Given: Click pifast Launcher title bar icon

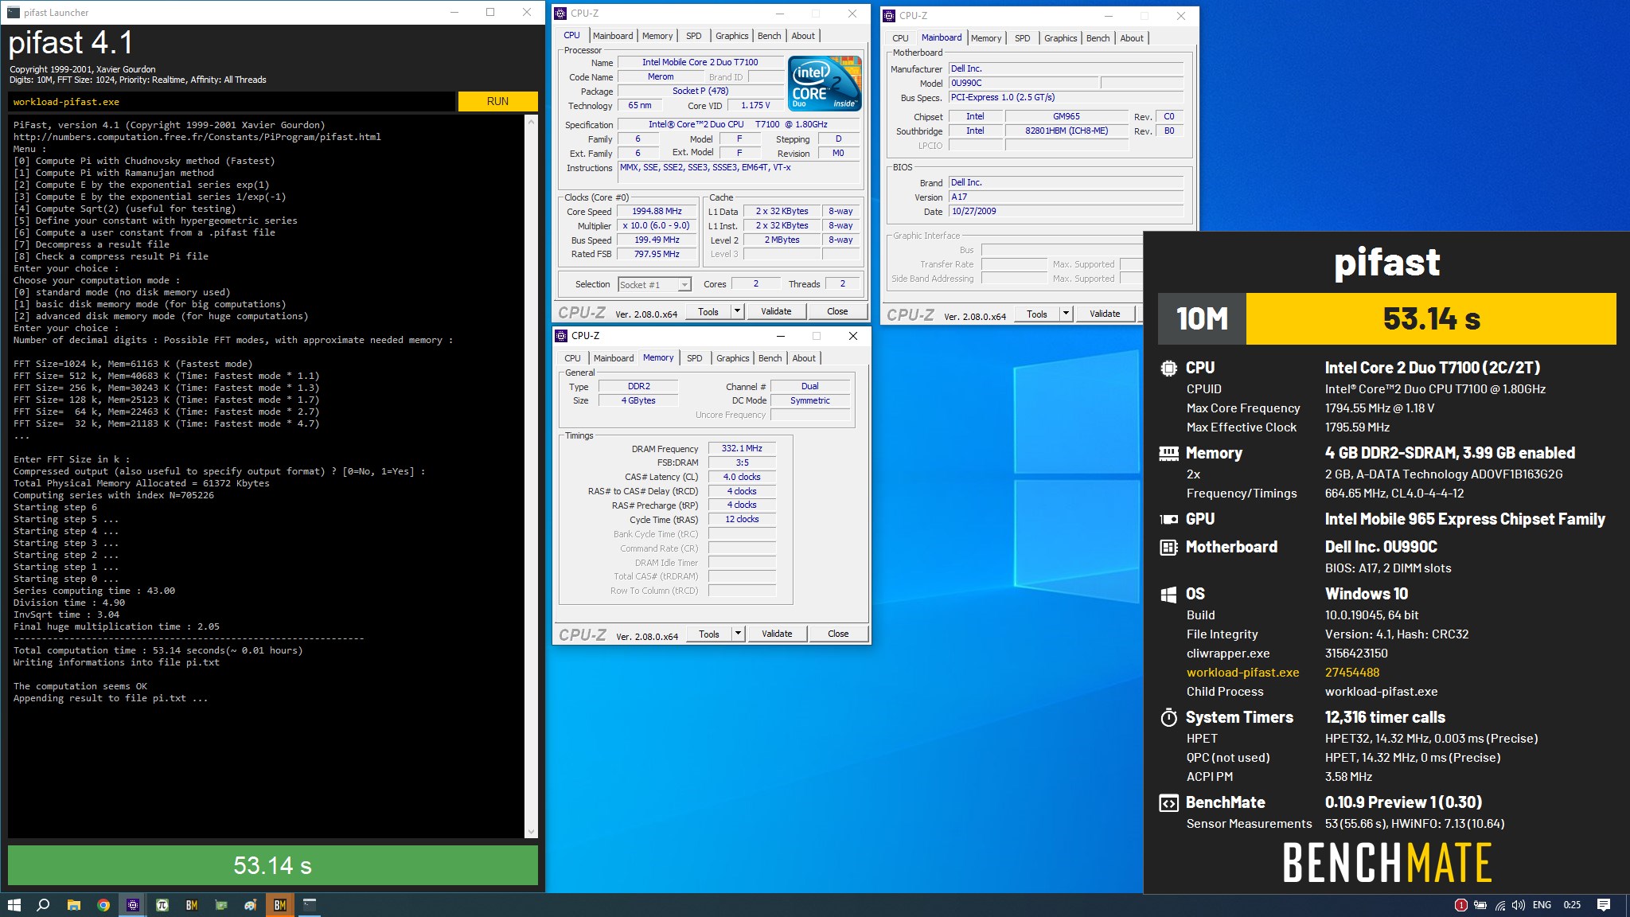Looking at the screenshot, I should [14, 13].
